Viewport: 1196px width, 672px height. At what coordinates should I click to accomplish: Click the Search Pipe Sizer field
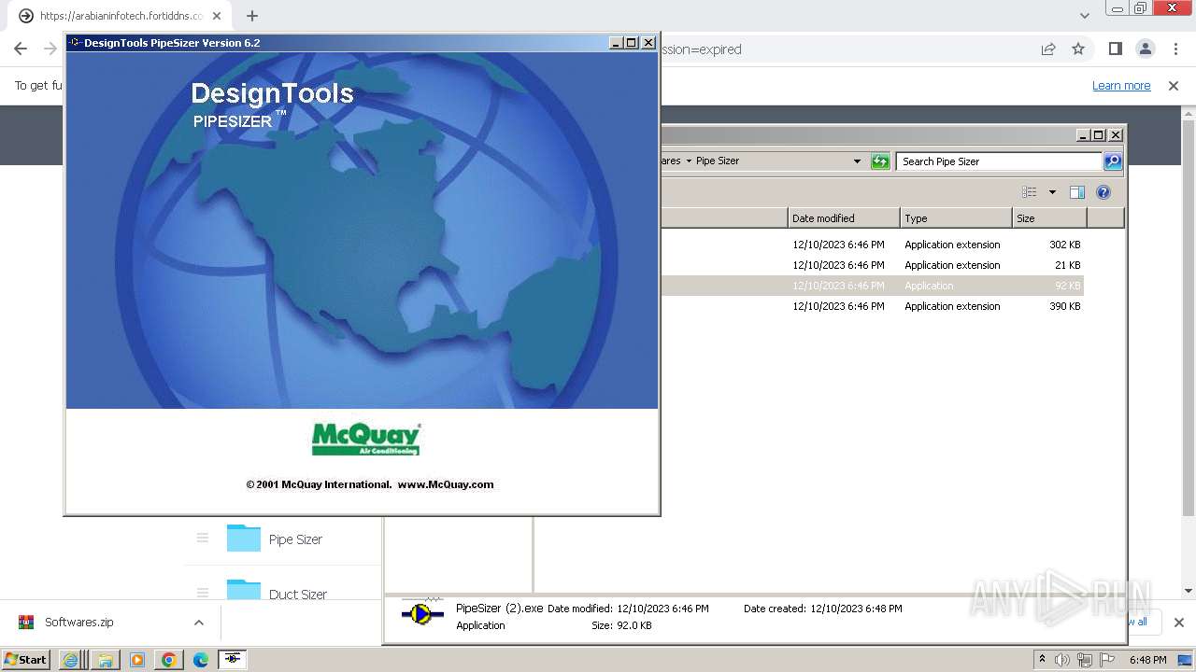click(998, 161)
